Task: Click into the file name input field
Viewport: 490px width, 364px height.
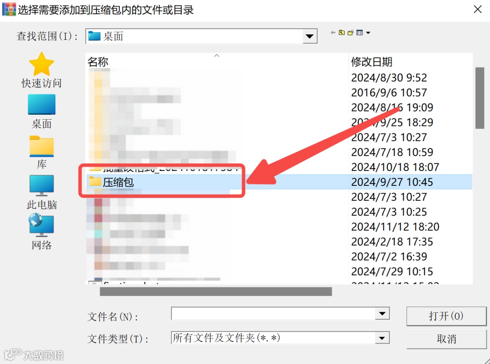Action: (273, 313)
